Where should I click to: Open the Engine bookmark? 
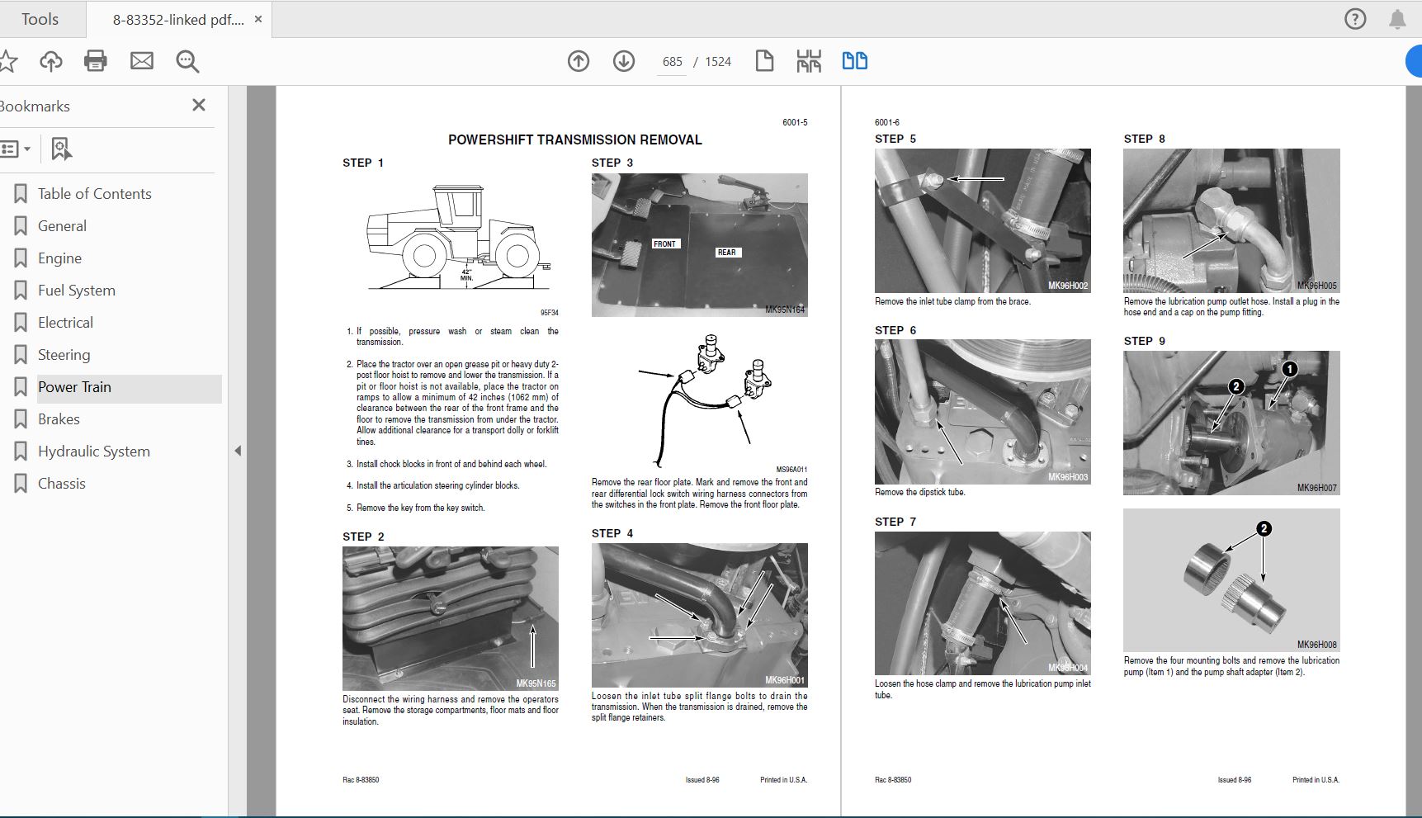point(59,258)
